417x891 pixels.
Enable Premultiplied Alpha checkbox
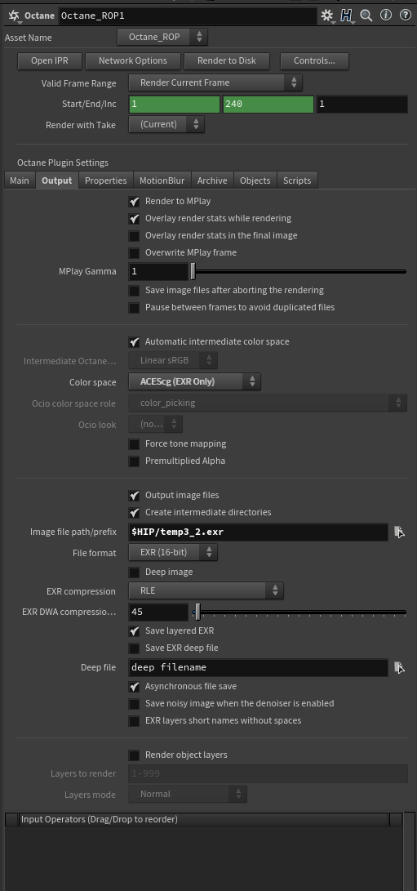click(x=134, y=461)
